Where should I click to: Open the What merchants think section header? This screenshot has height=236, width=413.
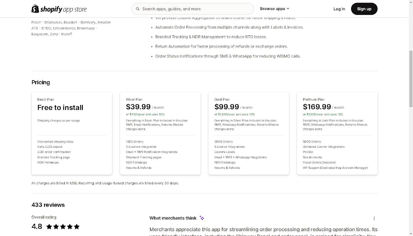point(172,218)
